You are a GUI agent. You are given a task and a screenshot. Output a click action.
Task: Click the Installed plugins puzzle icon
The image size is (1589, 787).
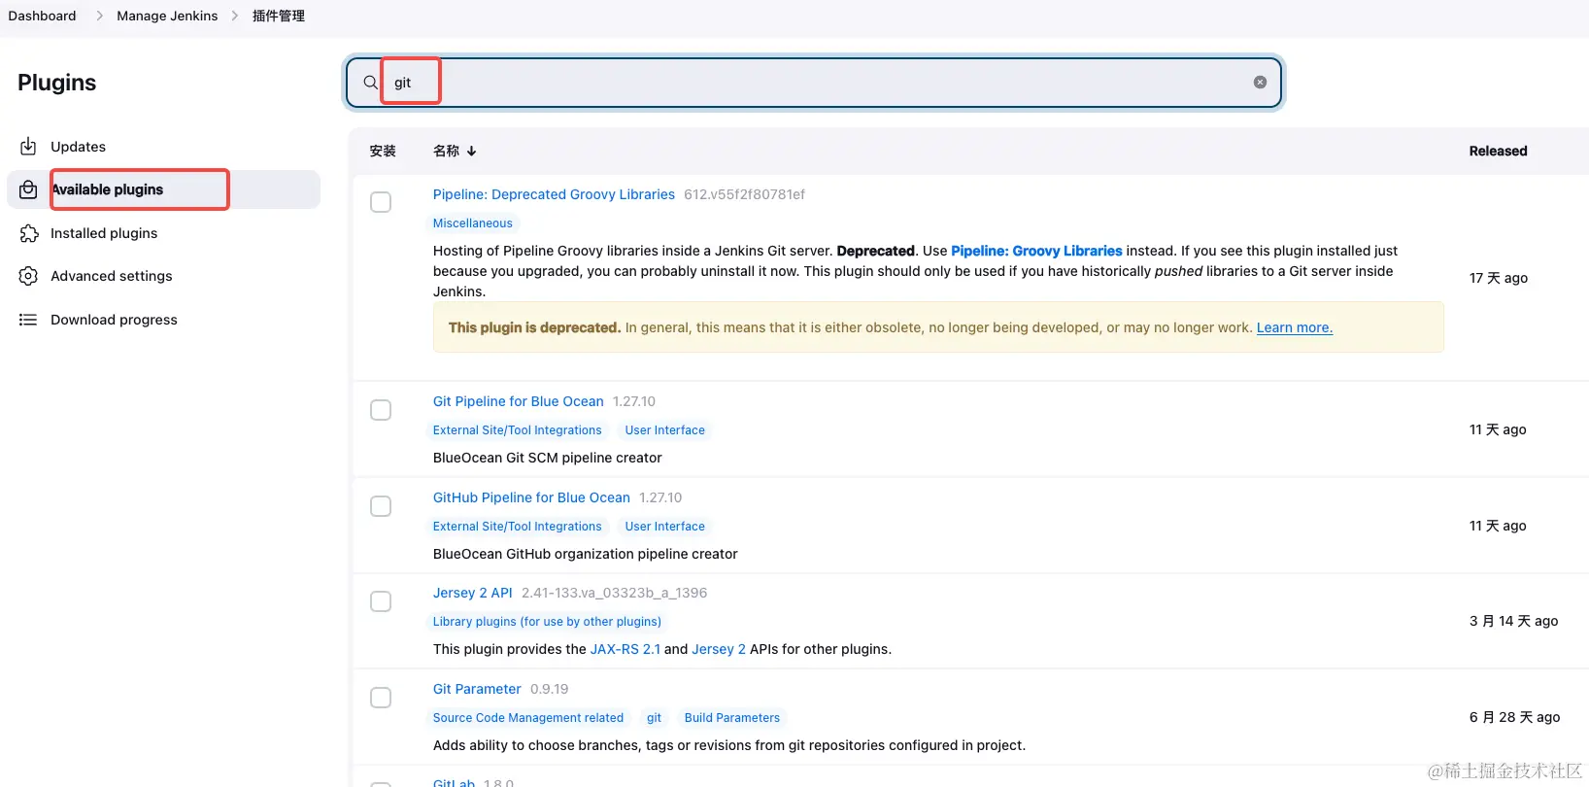[28, 233]
